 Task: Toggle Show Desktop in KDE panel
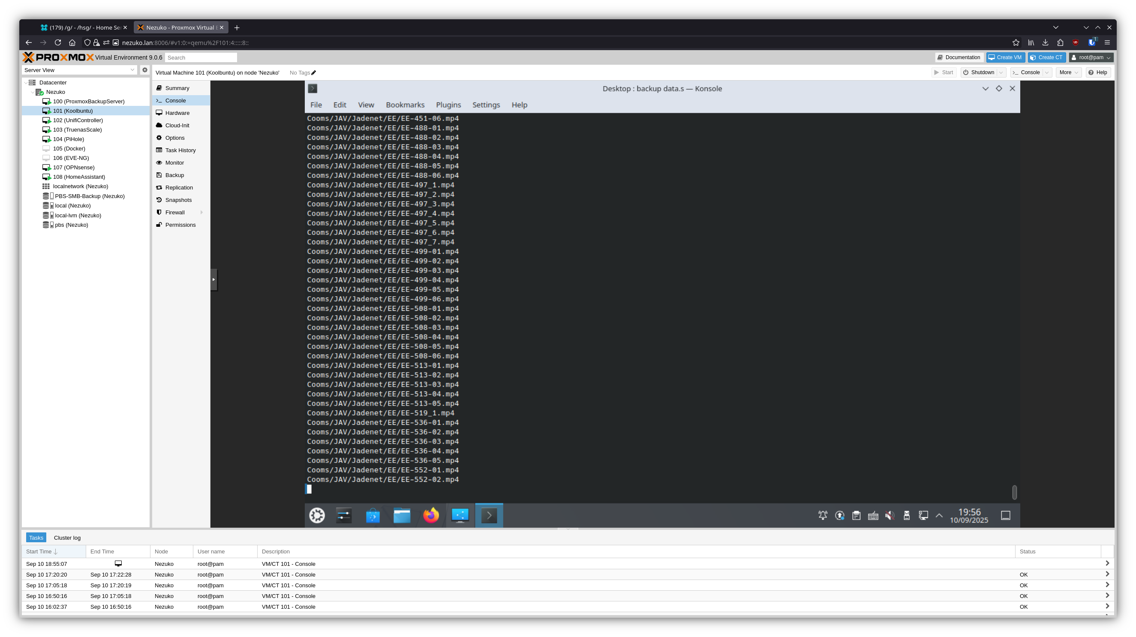point(1005,515)
